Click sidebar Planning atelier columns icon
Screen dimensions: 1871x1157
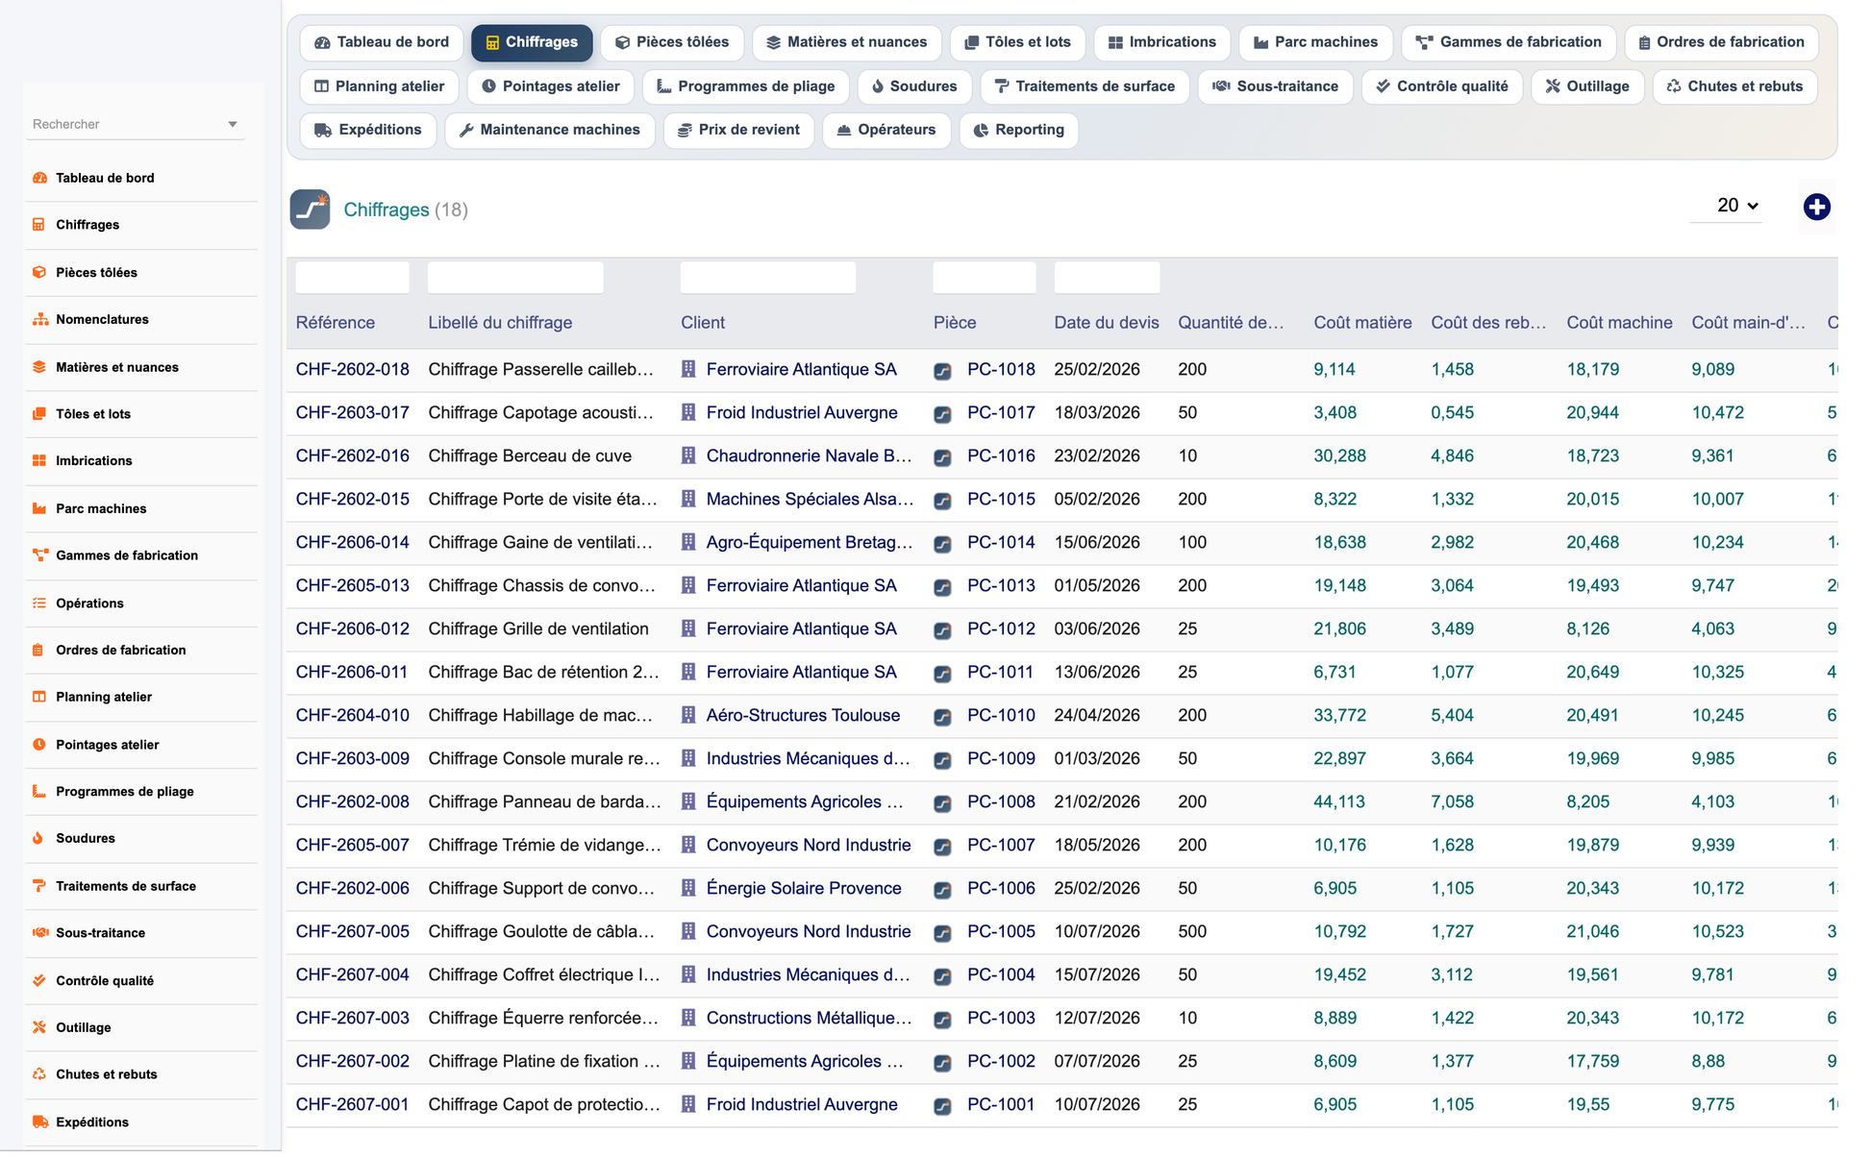coord(39,698)
